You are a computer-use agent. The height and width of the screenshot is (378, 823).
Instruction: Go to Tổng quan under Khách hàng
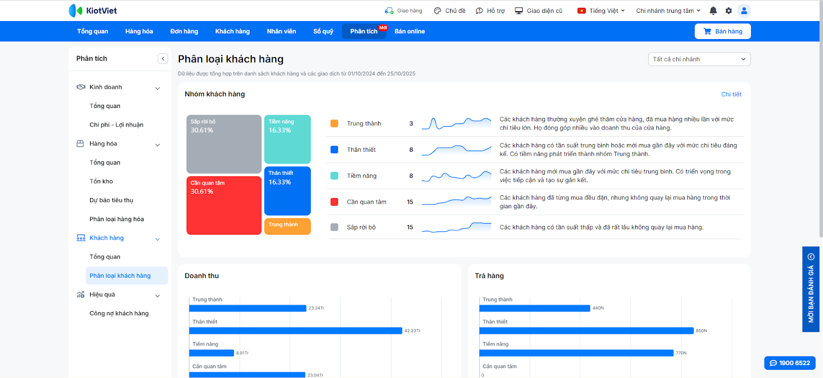pyautogui.click(x=105, y=257)
